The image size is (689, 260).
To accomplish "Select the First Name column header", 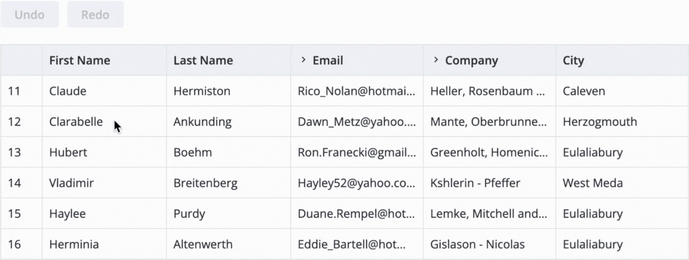I will click(x=80, y=60).
